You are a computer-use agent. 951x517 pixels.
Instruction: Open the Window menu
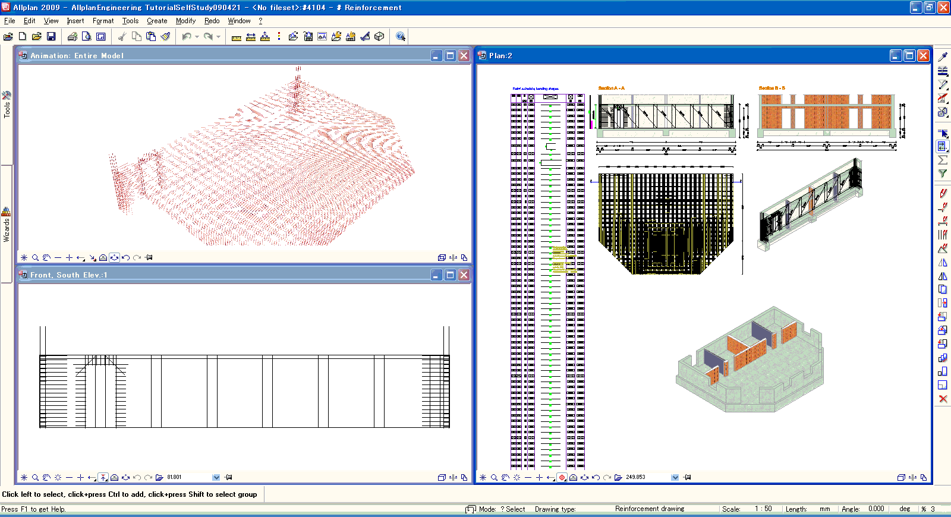click(239, 21)
